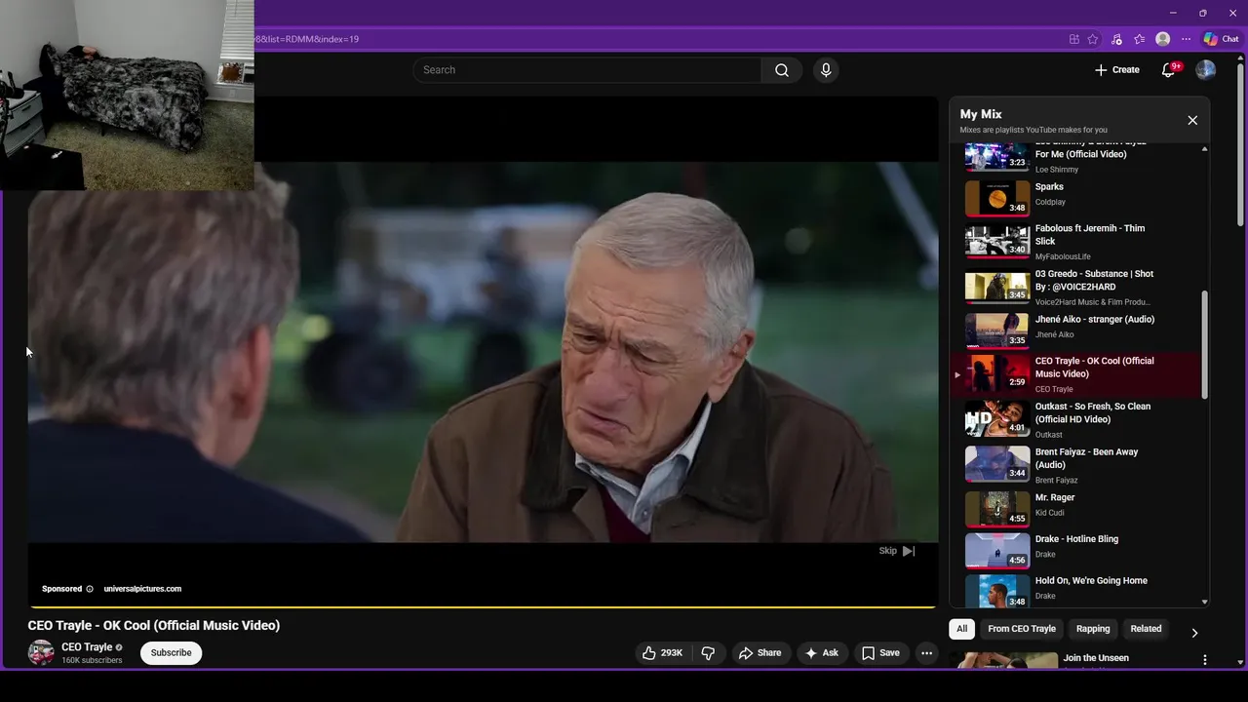Select the All filter chip
This screenshot has height=702, width=1248.
[x=961, y=629]
